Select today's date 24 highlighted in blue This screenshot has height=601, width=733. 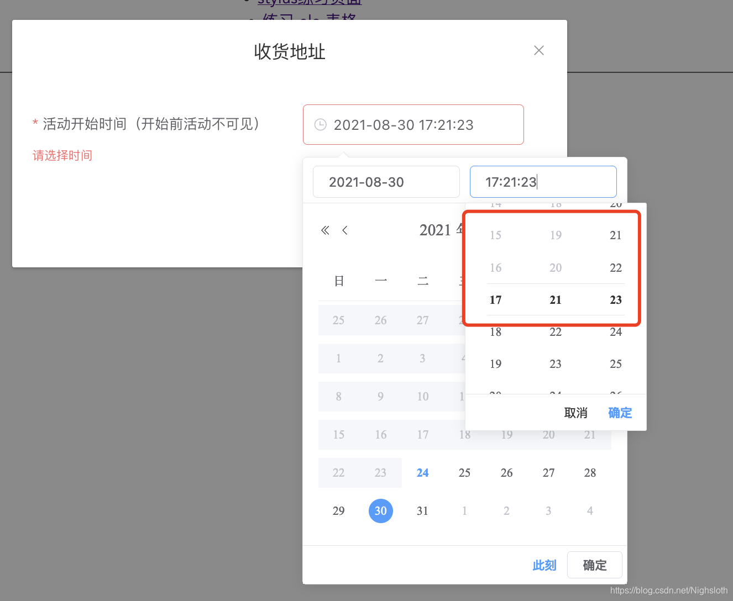[x=423, y=473]
